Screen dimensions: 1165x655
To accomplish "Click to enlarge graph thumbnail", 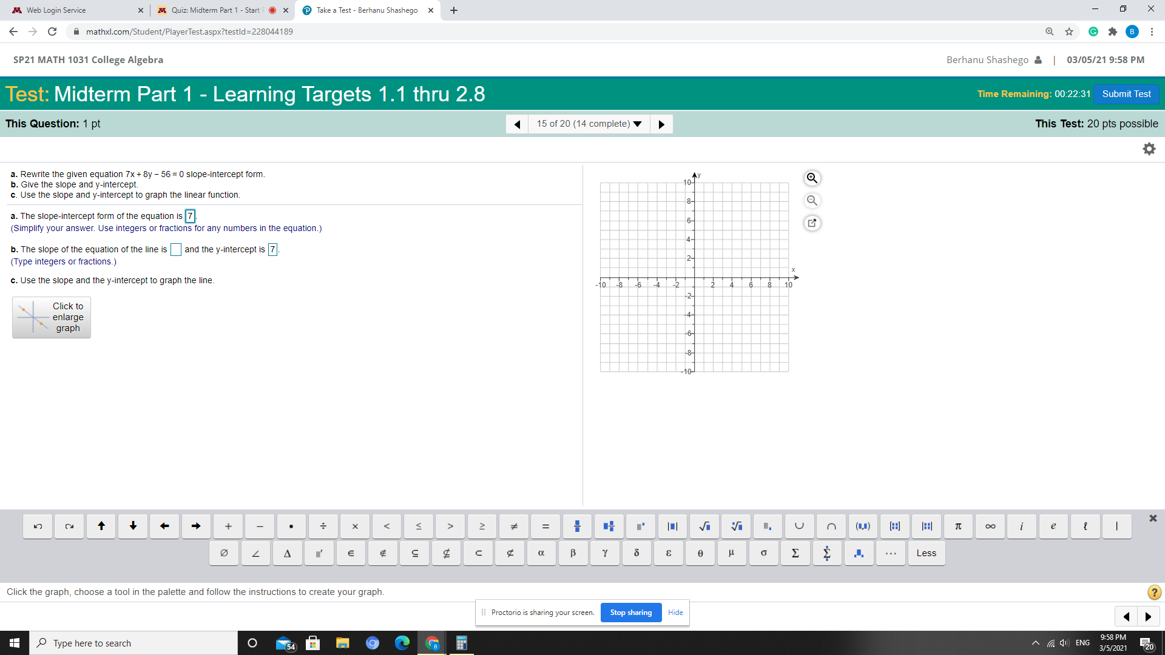I will (x=52, y=317).
